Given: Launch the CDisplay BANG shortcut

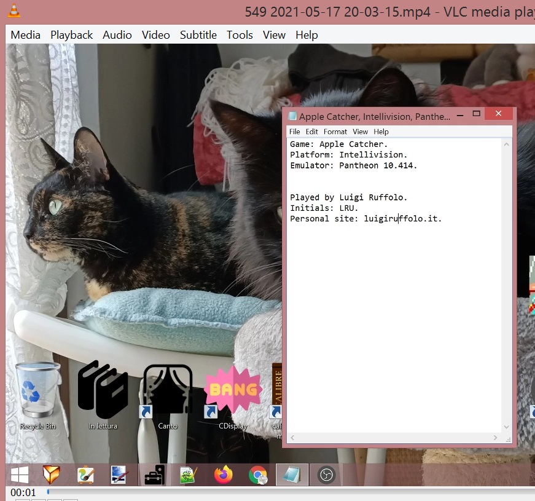Looking at the screenshot, I should tap(233, 390).
